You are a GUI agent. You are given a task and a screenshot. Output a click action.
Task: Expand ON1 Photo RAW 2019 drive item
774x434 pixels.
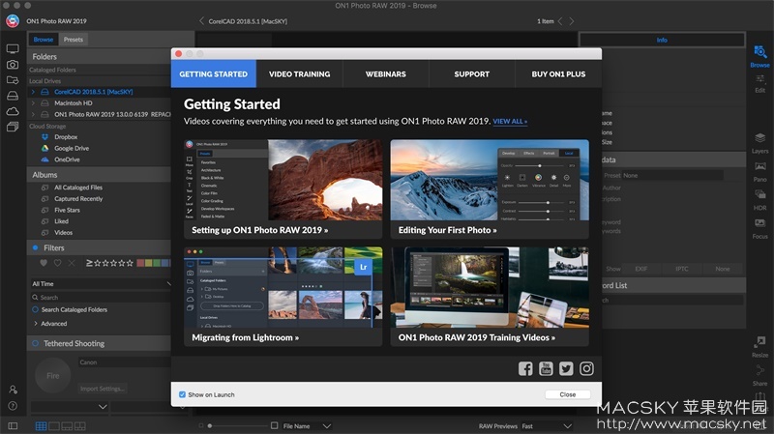(33, 114)
